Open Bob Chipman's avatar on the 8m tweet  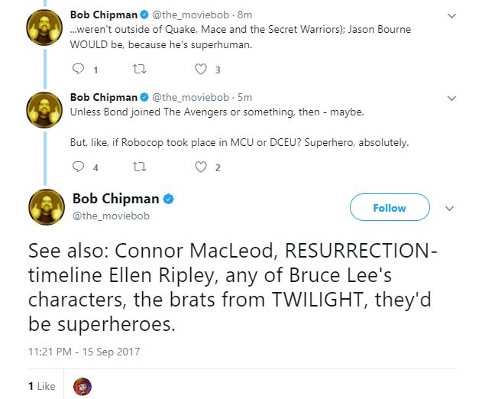coord(44,28)
